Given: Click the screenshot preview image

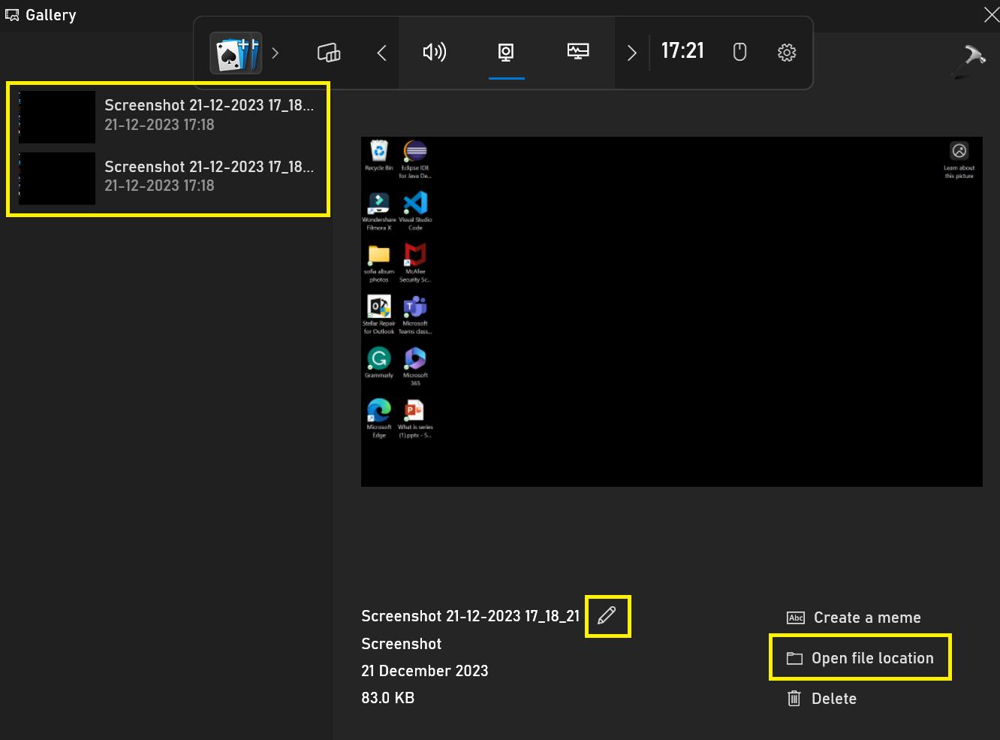Looking at the screenshot, I should click(672, 310).
